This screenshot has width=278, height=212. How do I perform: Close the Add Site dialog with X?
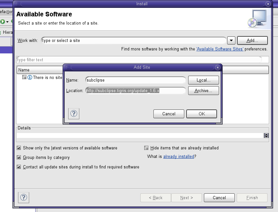[x=217, y=67]
